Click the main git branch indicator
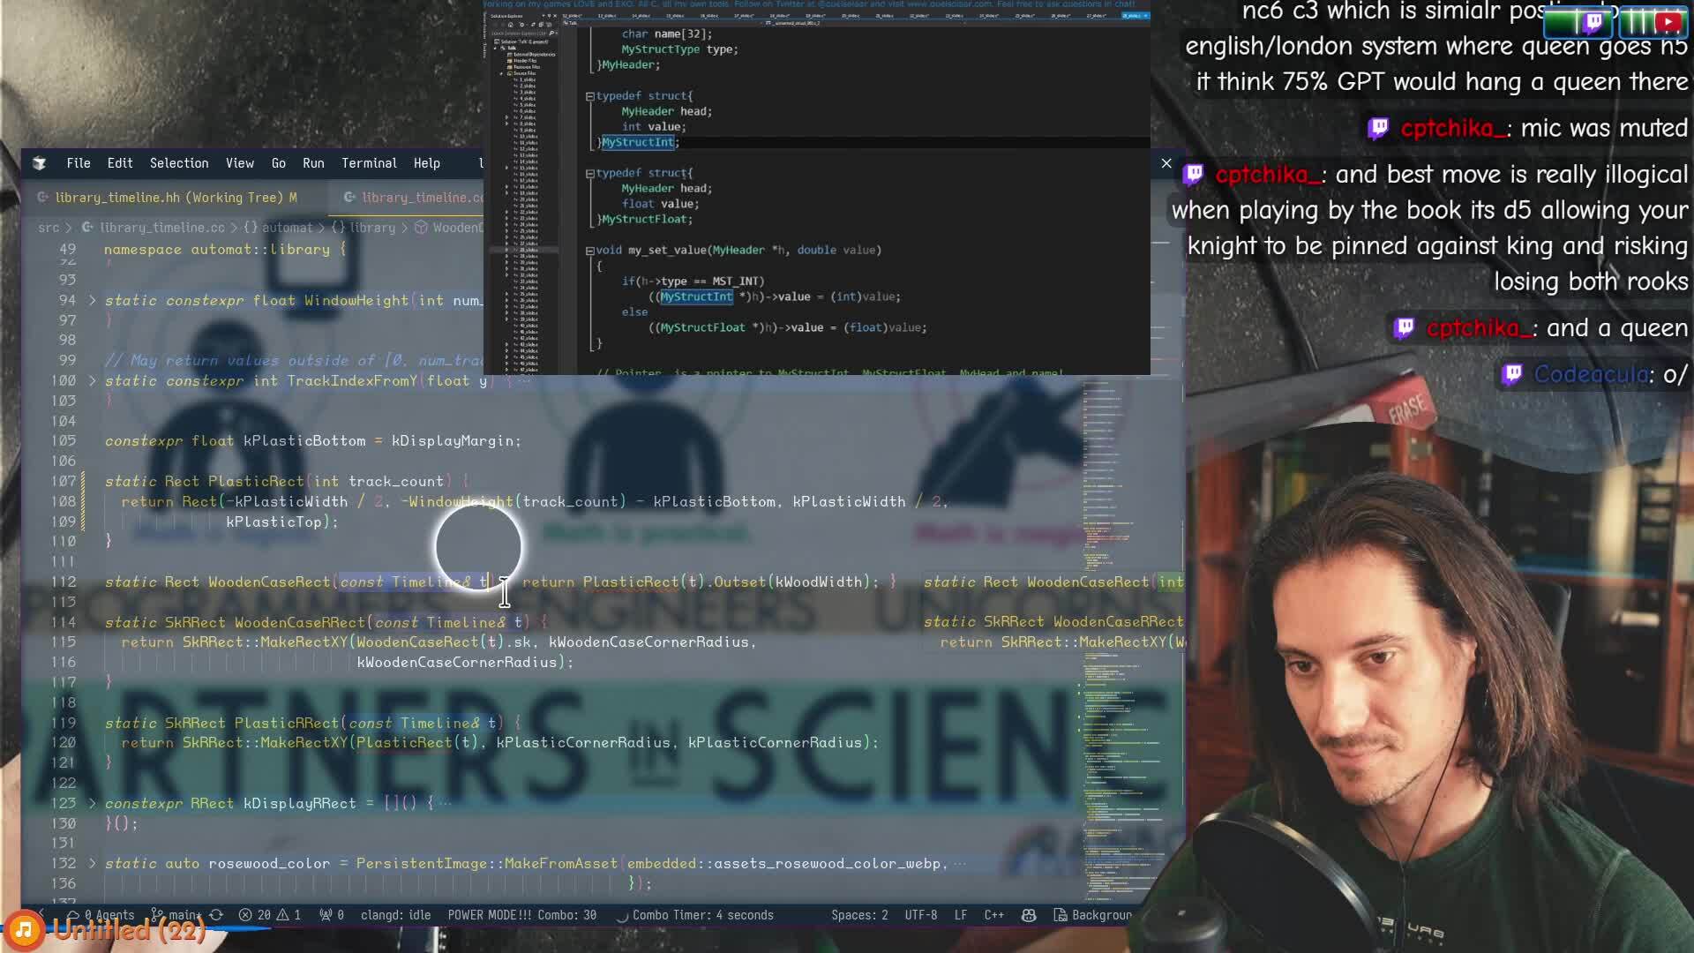The width and height of the screenshot is (1694, 953). [176, 915]
